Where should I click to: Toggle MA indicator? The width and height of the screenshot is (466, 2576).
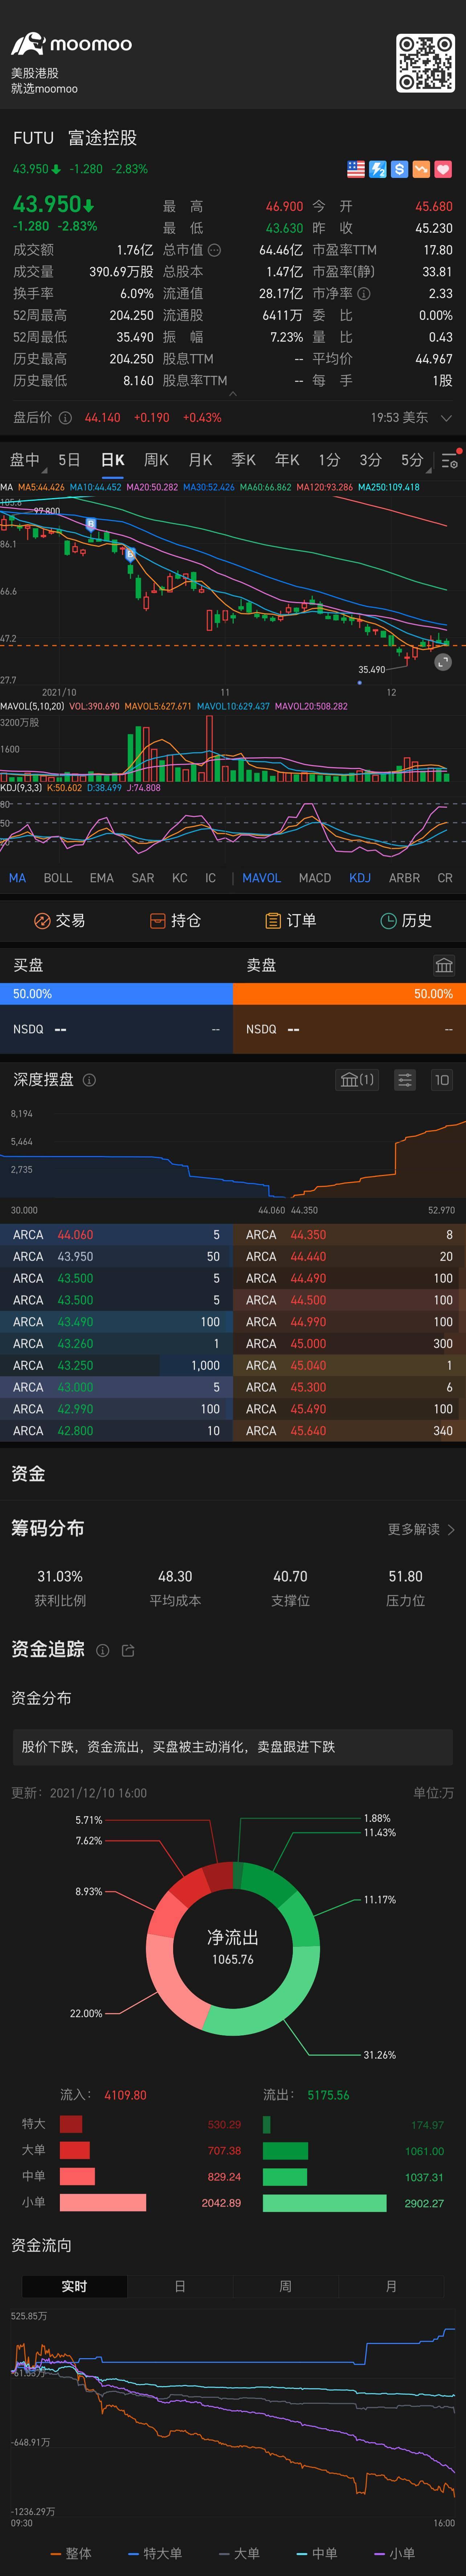pyautogui.click(x=17, y=878)
